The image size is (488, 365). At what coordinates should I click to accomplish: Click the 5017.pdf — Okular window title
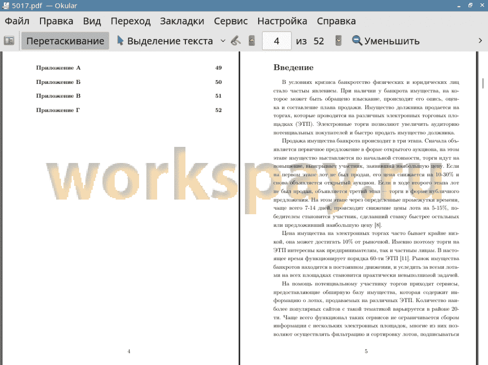(x=44, y=5)
